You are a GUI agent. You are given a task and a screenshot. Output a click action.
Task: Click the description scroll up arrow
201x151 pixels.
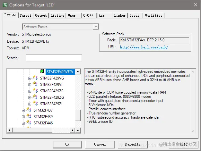(x=193, y=72)
